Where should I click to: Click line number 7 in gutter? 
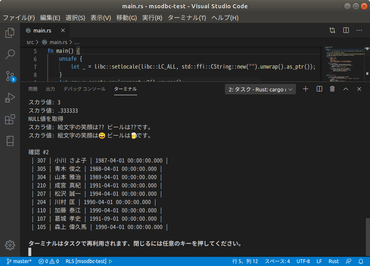tap(35, 67)
